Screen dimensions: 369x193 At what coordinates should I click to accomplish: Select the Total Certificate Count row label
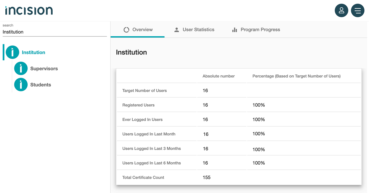[x=143, y=177]
